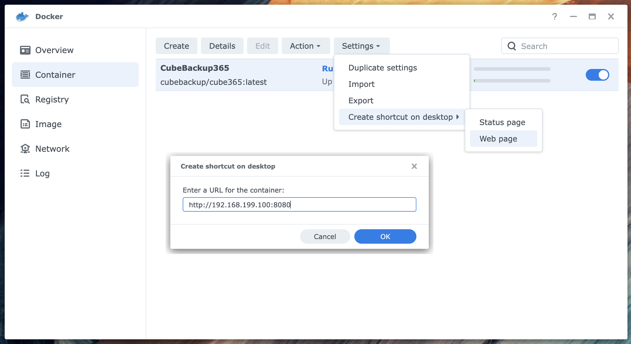Image resolution: width=631 pixels, height=344 pixels.
Task: View the Log section
Action: point(75,173)
